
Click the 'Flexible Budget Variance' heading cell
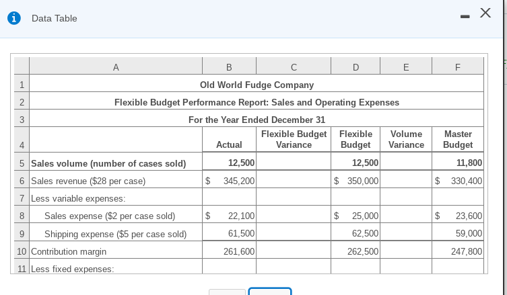click(294, 139)
